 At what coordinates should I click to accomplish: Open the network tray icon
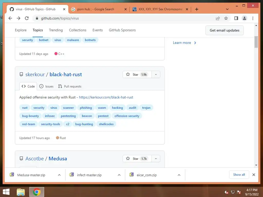(233, 192)
